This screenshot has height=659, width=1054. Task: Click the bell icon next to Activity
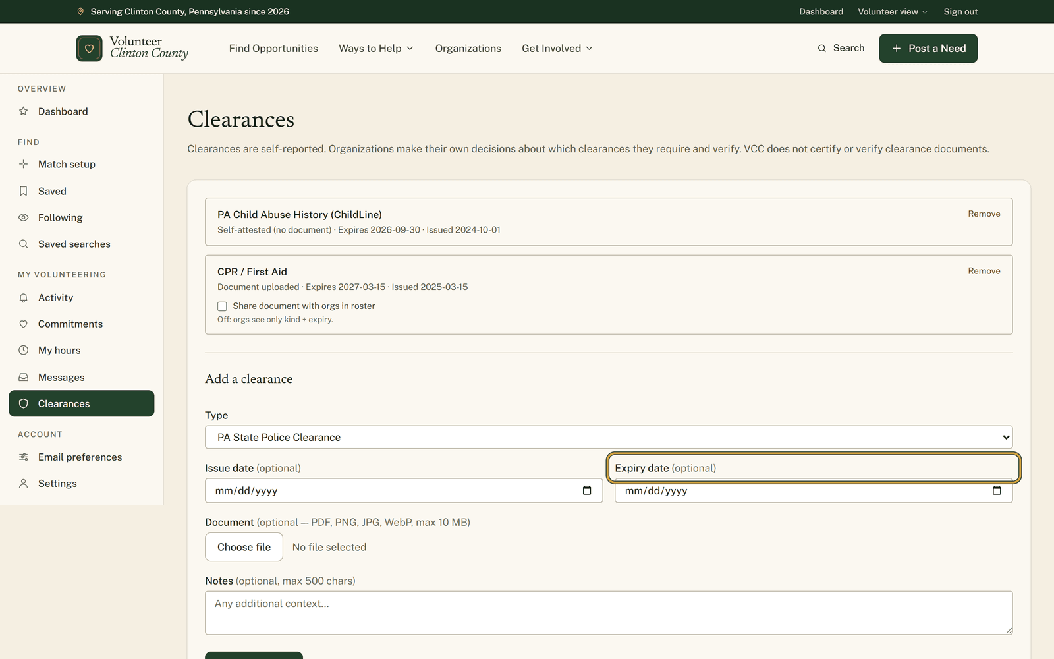24,297
